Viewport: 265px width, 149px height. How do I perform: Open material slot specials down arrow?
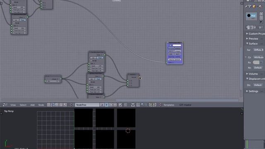point(261,22)
